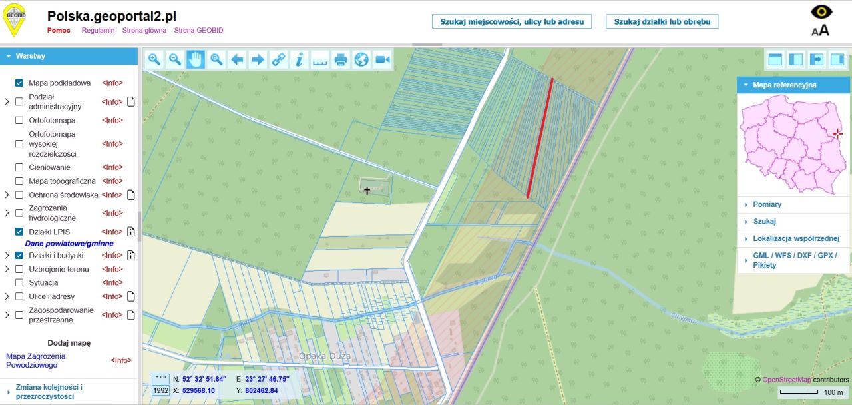Collapse the Warstwy panel header
This screenshot has width=852, height=405.
tap(69, 56)
